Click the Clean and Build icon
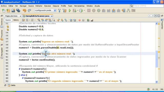This screenshot has height=92, width=164. pyautogui.click(x=65, y=10)
